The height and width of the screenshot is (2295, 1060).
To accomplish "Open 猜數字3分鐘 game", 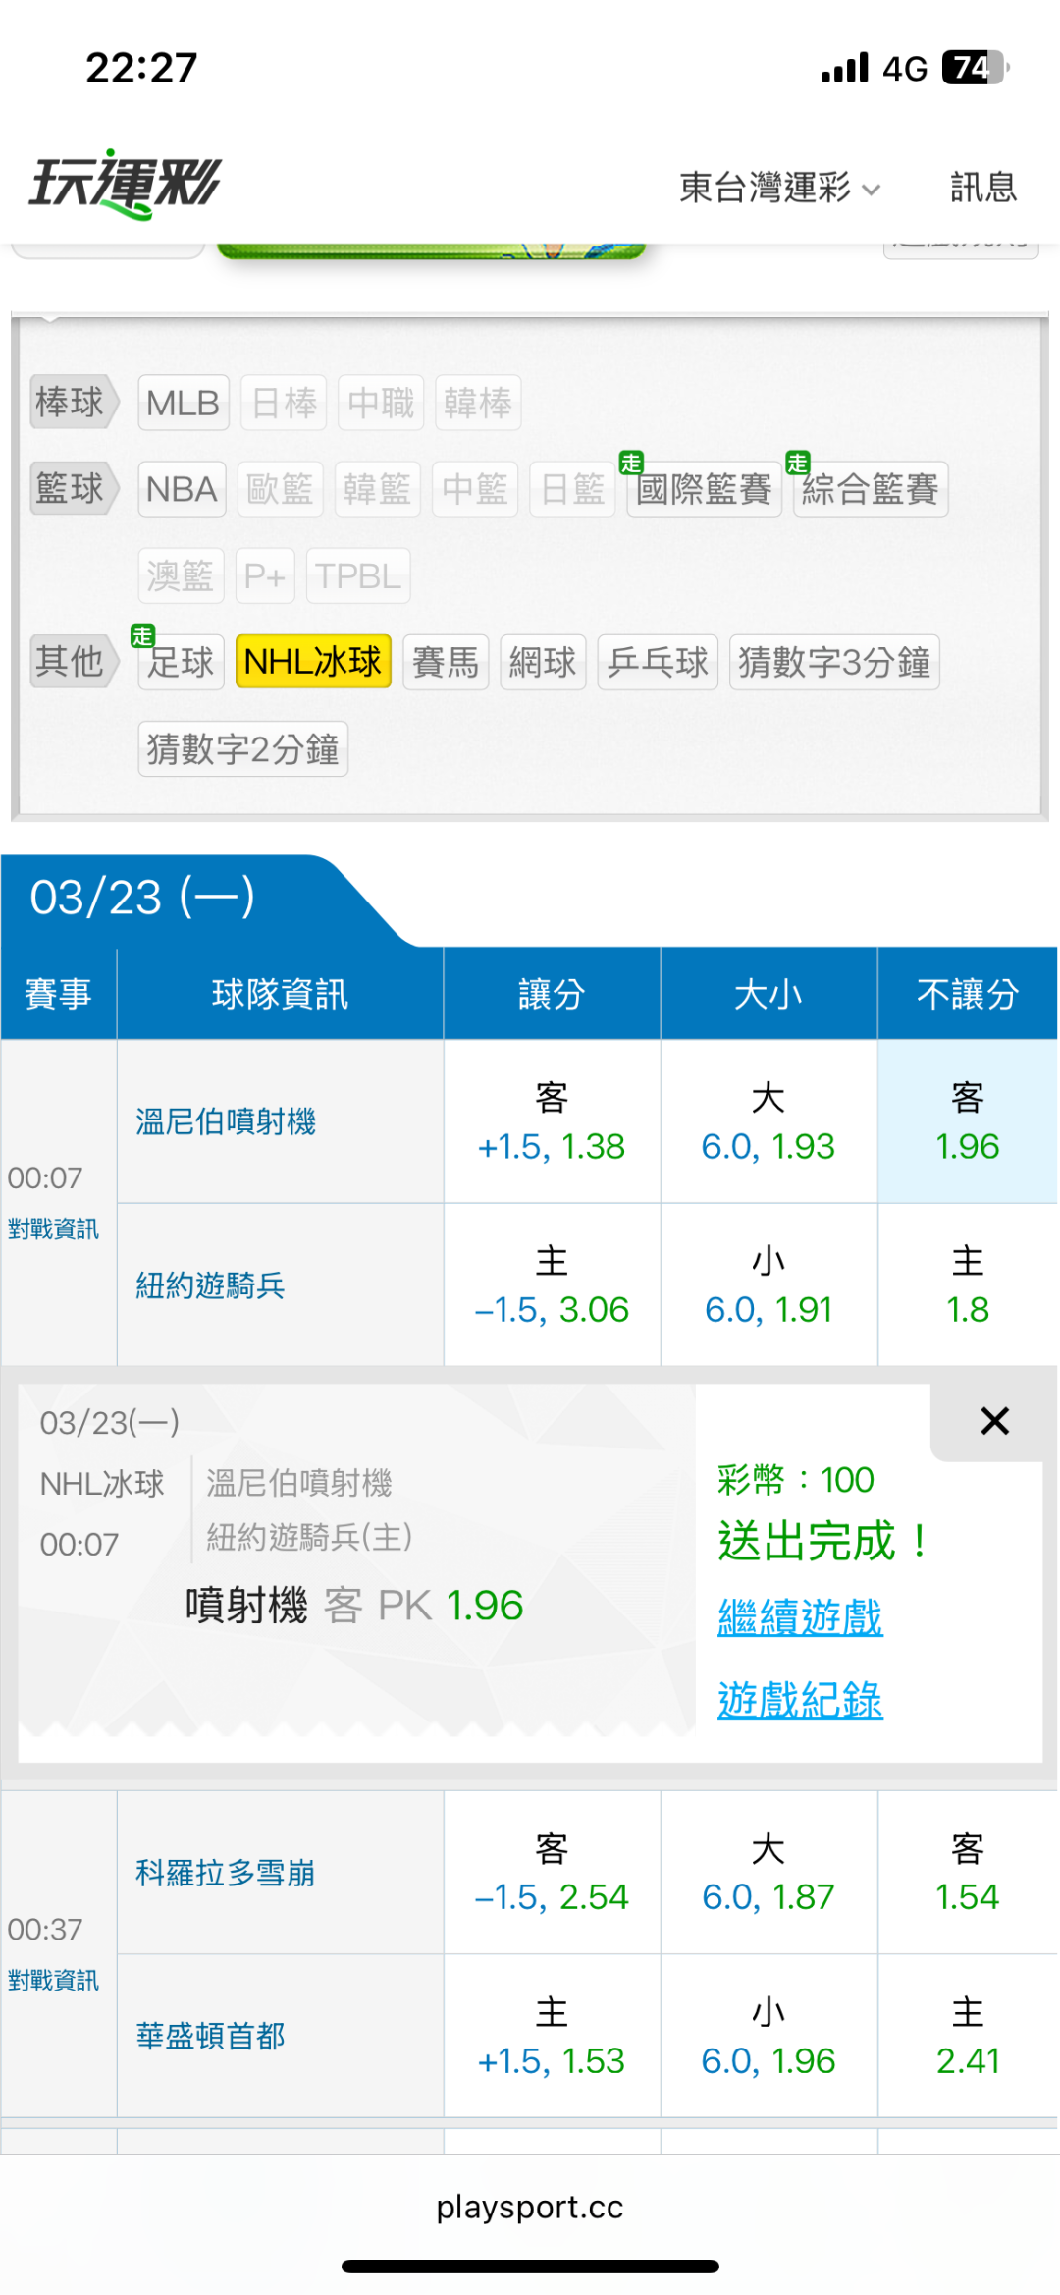I will click(833, 662).
